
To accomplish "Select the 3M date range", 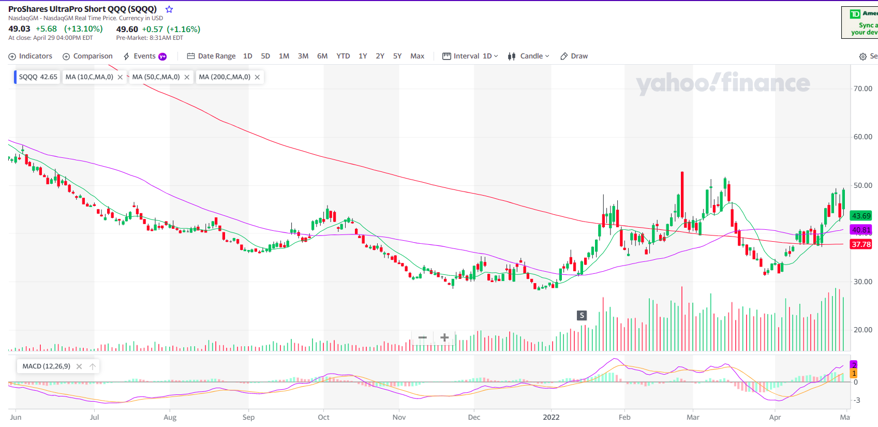I will pos(303,56).
